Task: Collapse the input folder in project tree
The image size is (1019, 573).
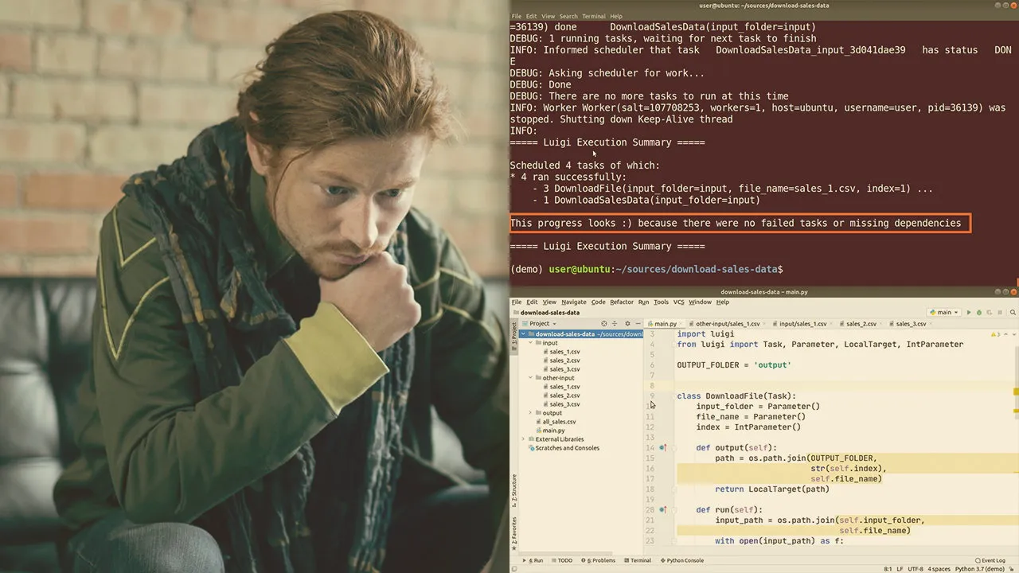Action: [x=531, y=343]
